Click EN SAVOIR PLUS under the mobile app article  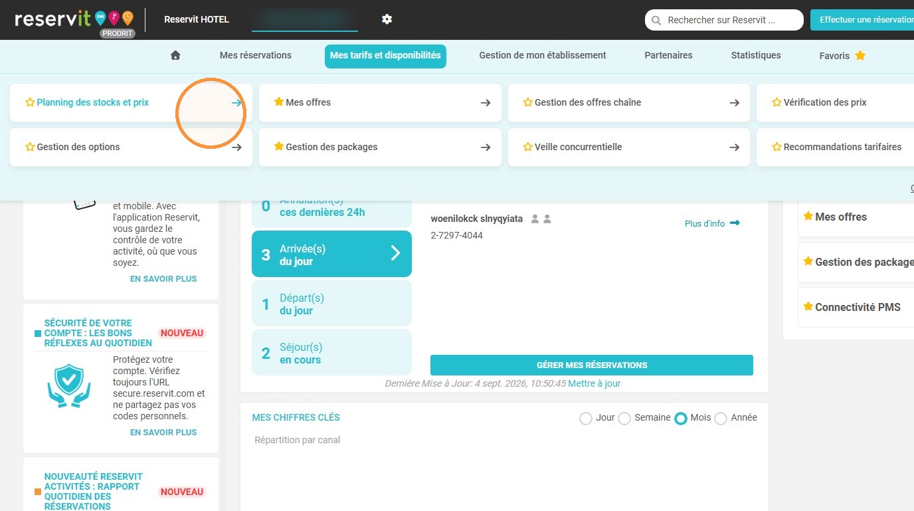tap(163, 278)
